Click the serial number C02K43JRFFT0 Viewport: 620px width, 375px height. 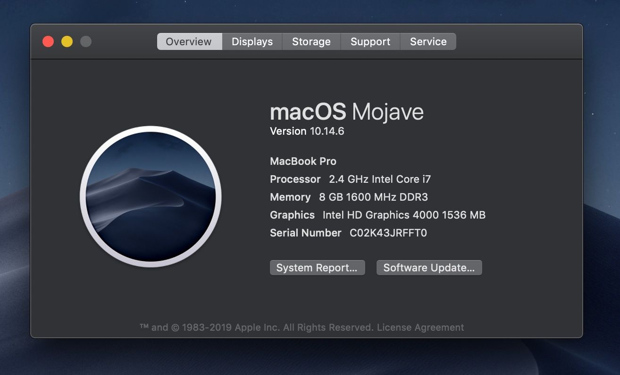click(x=388, y=233)
